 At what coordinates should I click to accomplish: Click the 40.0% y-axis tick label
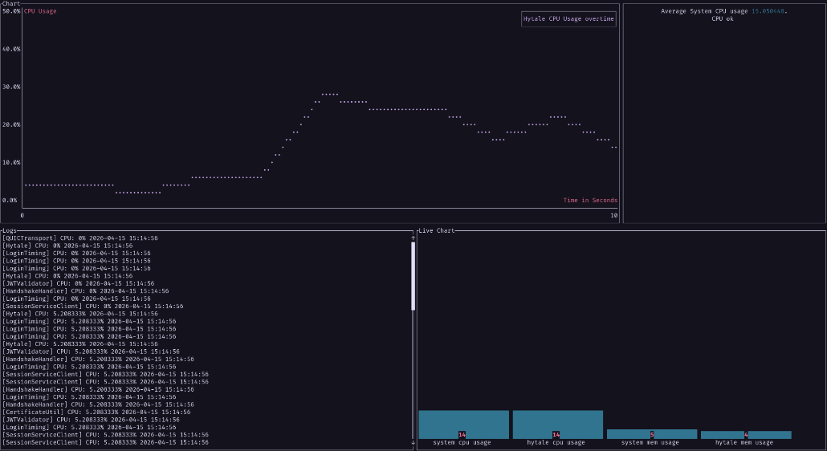coord(11,49)
